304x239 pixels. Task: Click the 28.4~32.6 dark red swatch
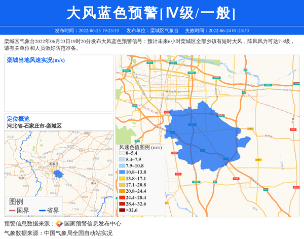coord(122,204)
